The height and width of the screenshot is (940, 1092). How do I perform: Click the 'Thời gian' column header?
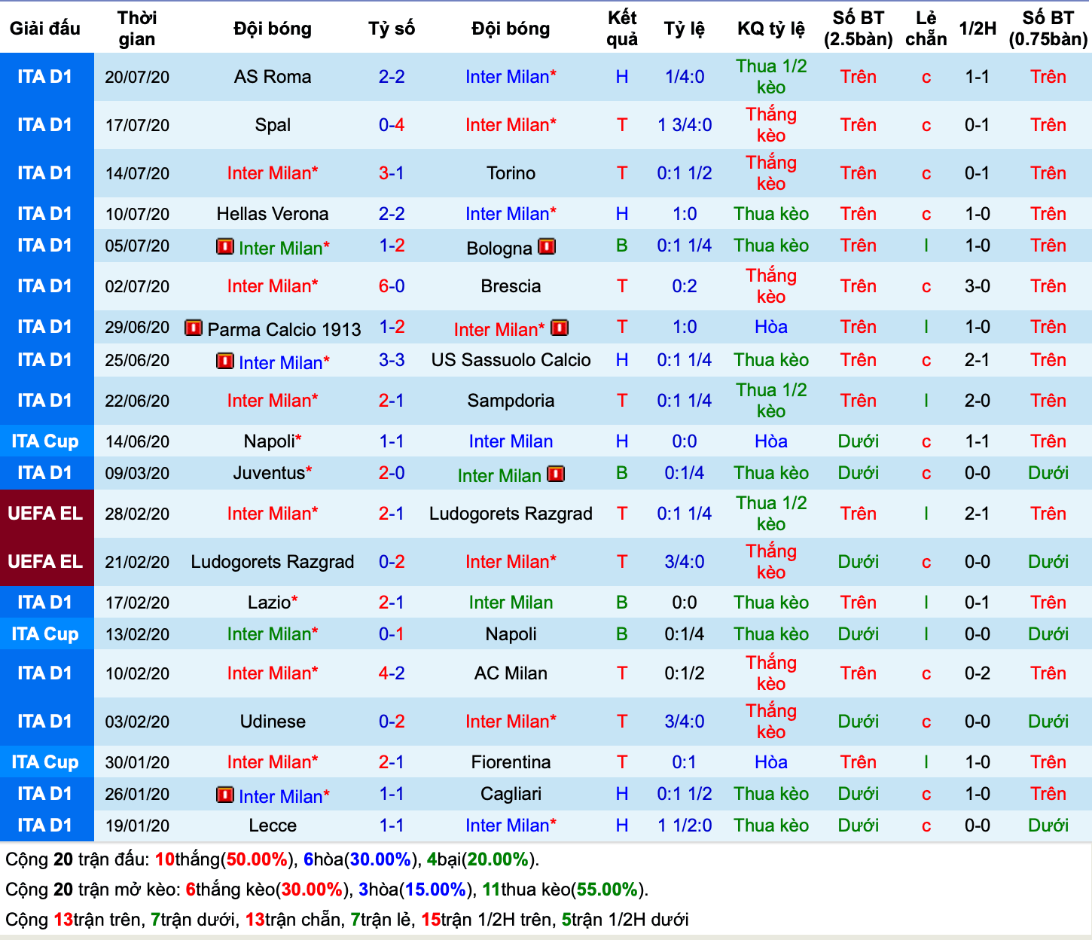click(x=137, y=29)
